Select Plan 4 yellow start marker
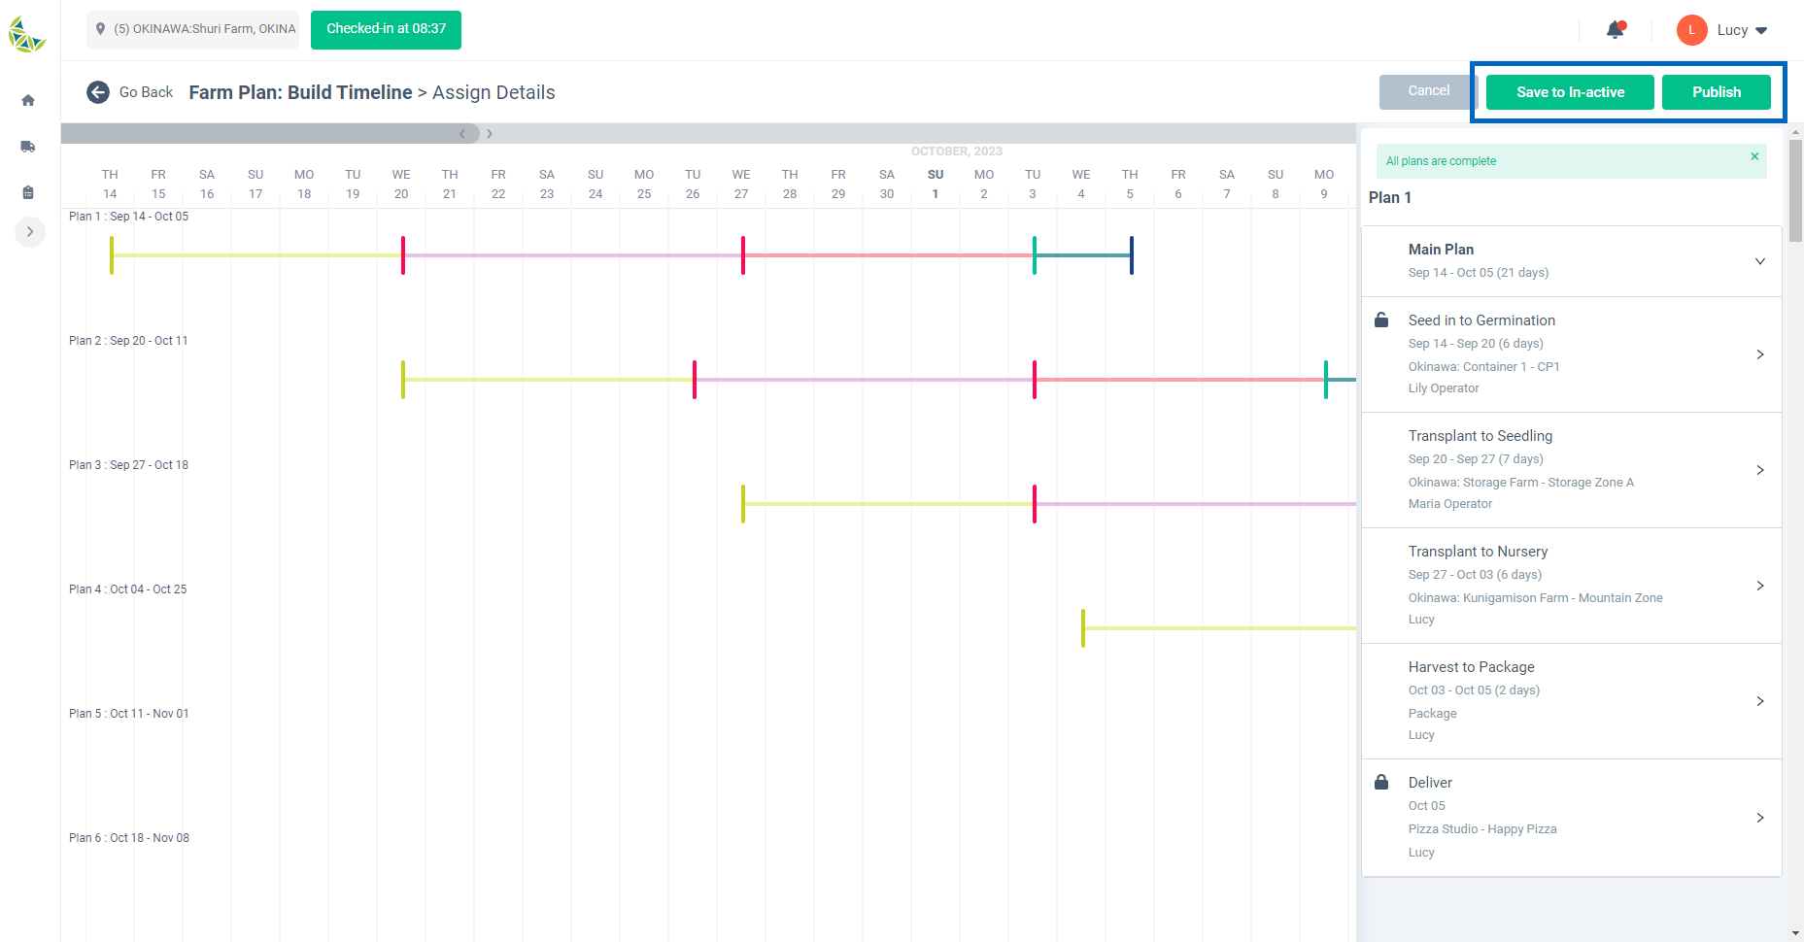 click(1083, 628)
